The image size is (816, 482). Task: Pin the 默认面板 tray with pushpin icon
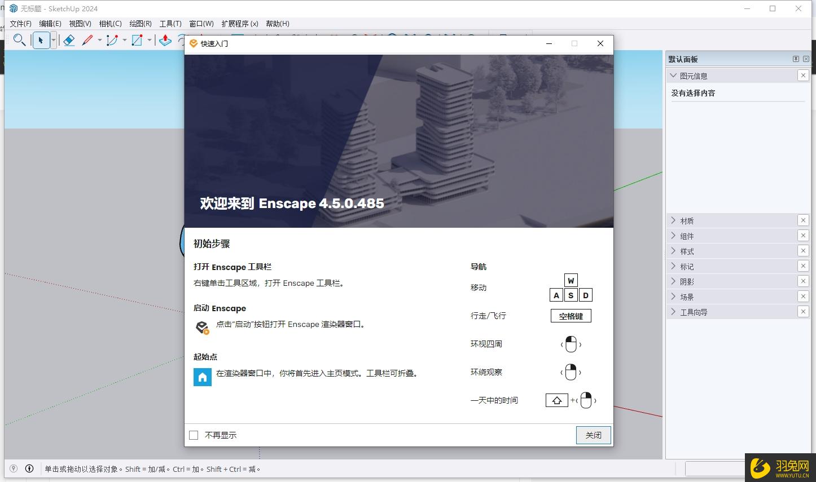pyautogui.click(x=796, y=59)
